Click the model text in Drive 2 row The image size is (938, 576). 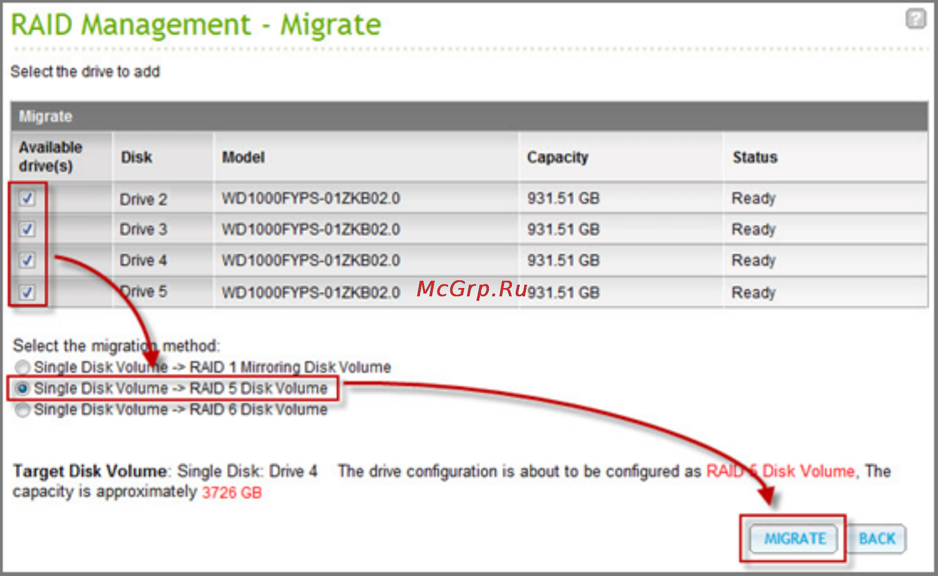(311, 198)
